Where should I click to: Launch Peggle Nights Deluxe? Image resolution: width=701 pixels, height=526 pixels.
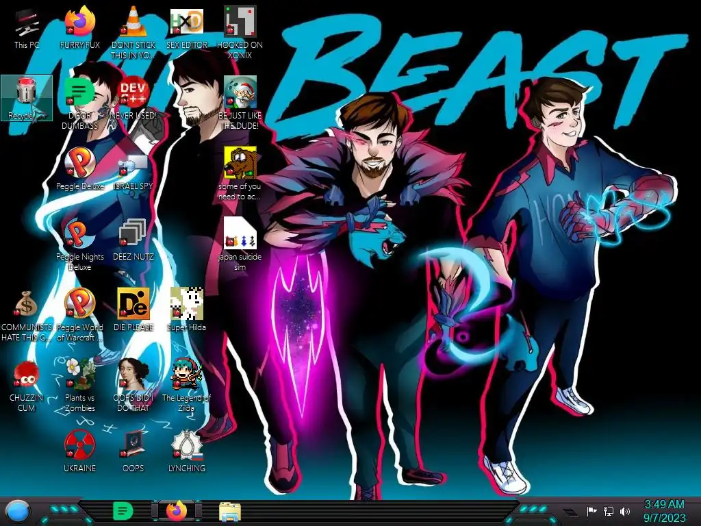point(79,245)
